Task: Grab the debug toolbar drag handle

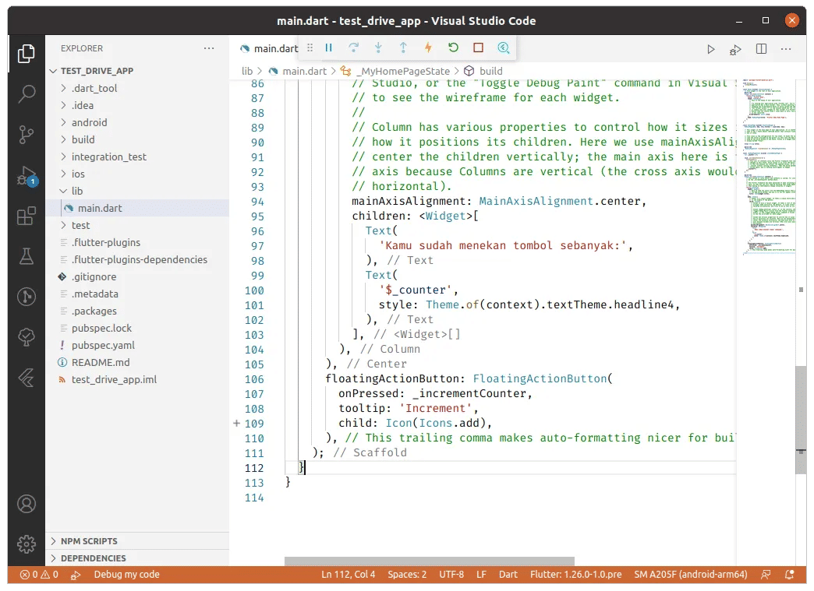Action: point(310,47)
